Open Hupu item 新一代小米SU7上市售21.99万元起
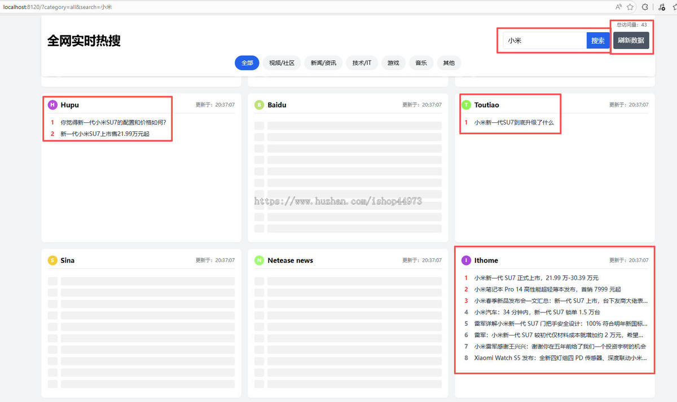This screenshot has width=677, height=402. (105, 134)
